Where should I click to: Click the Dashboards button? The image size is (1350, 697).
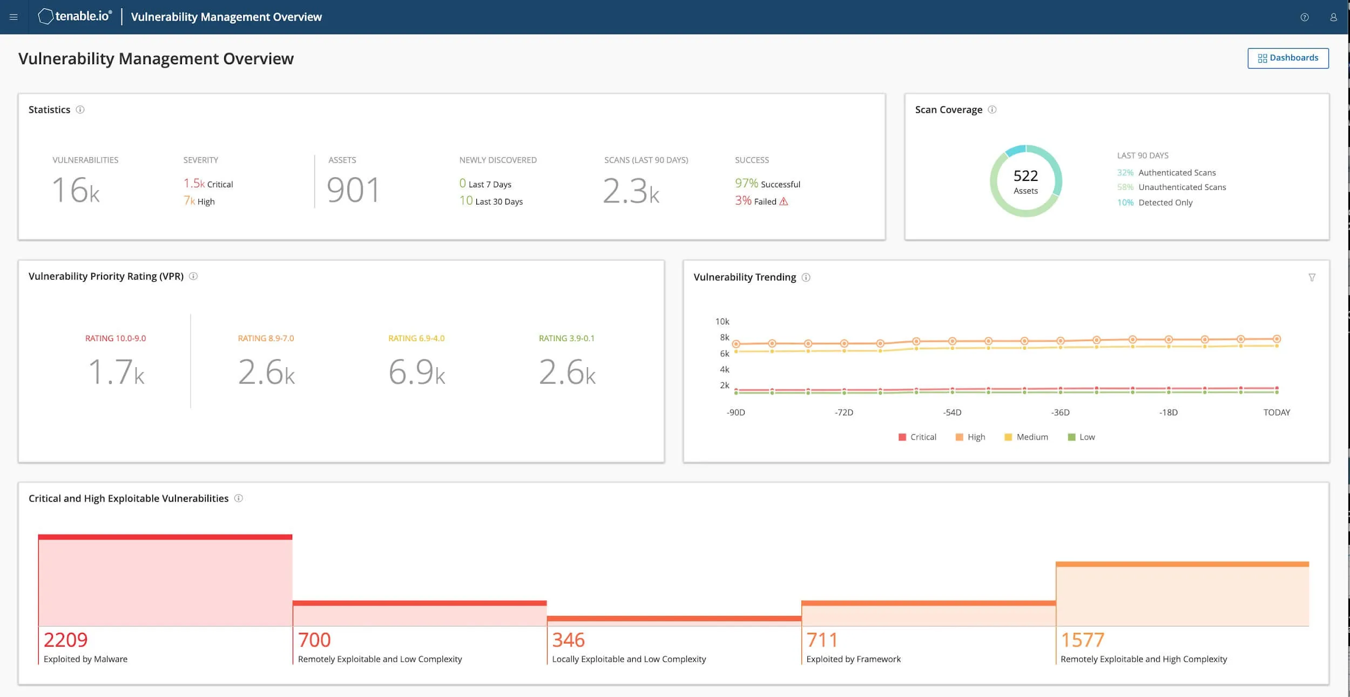click(1288, 58)
